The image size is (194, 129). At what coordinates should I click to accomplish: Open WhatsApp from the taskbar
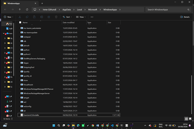pyautogui.click(x=83, y=126)
